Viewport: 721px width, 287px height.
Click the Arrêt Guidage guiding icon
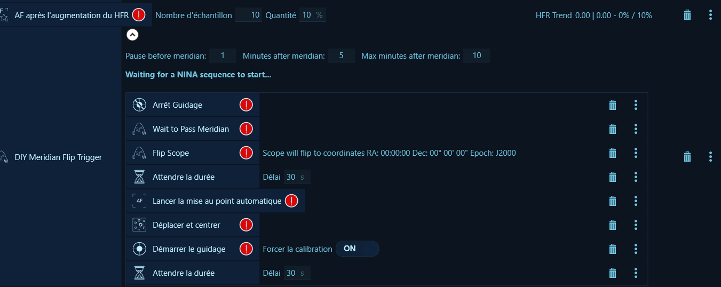click(x=139, y=105)
